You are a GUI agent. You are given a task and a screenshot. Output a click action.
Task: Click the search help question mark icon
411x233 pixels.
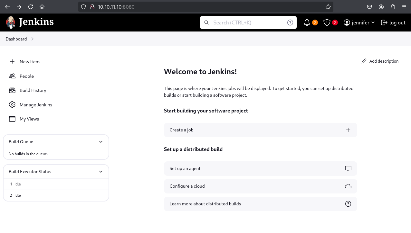pos(290,22)
